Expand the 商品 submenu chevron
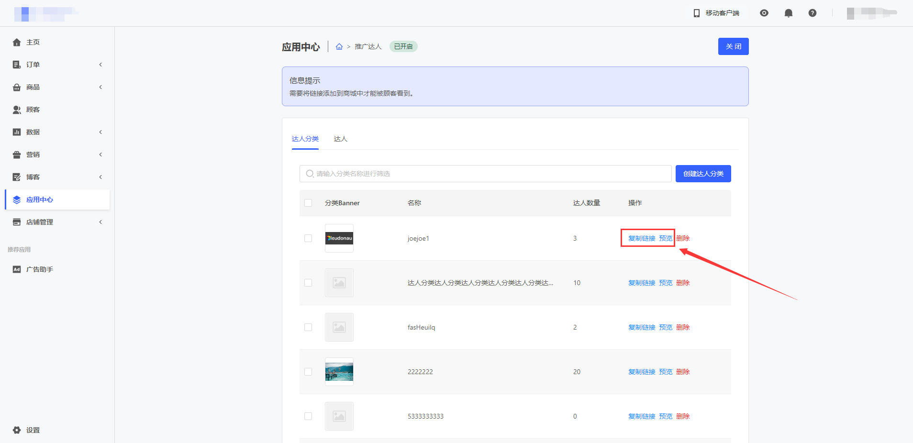913x443 pixels. click(100, 87)
